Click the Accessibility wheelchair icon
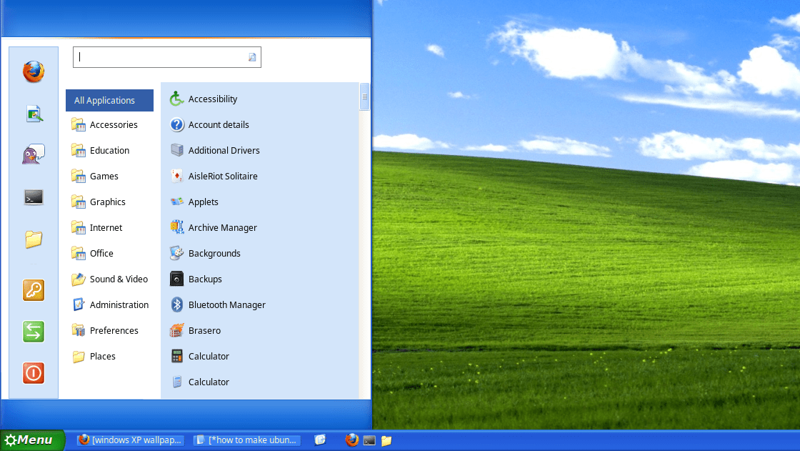800x451 pixels. tap(176, 99)
